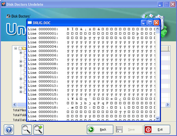
Task: Close the Disk Doctors Undelete main window
Action: (x=173, y=4)
